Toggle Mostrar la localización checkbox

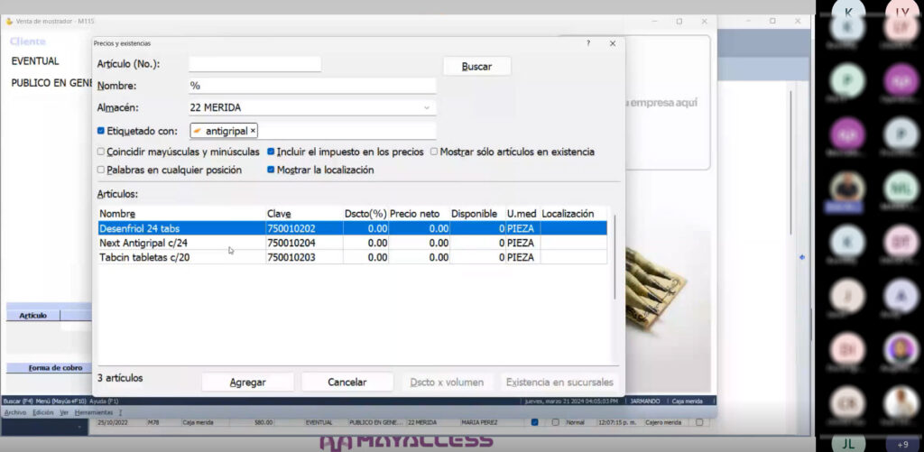(271, 170)
